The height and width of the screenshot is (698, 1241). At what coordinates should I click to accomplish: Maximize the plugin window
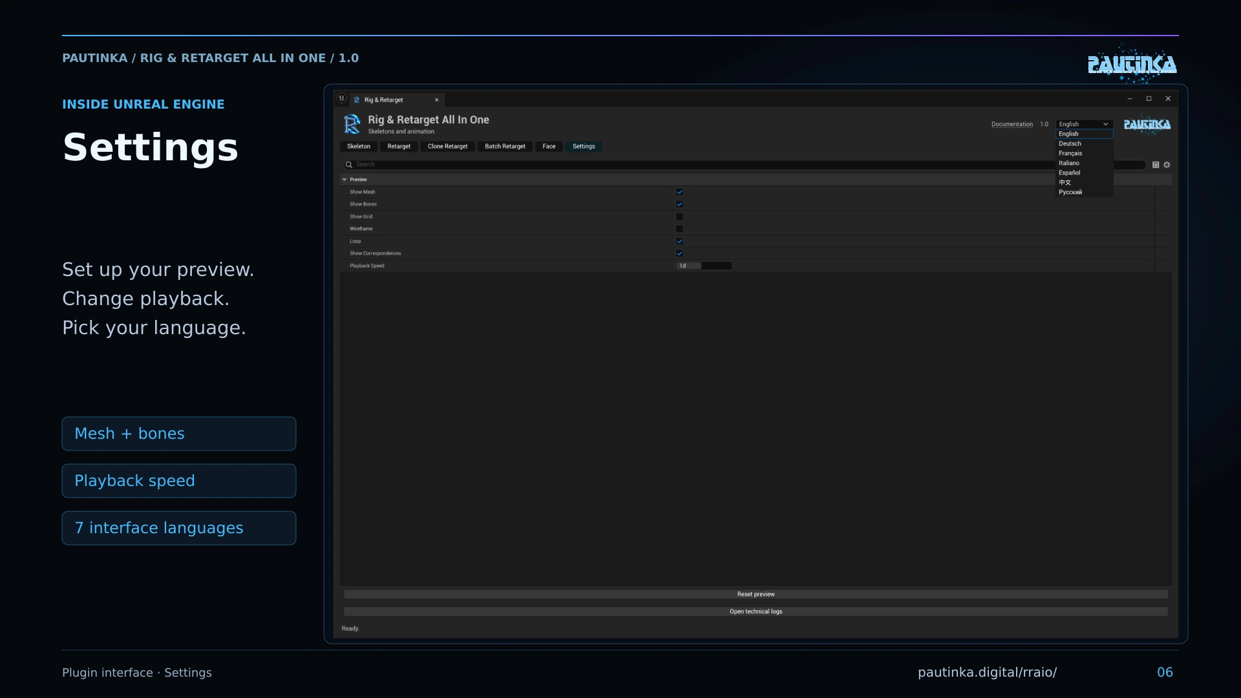[1149, 99]
